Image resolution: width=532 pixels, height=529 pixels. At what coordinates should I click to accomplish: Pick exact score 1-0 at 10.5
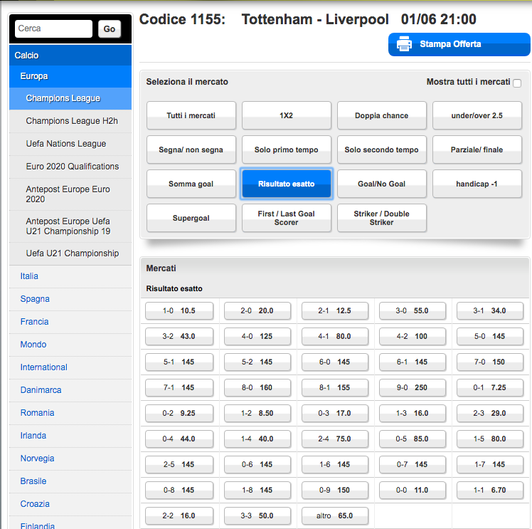[x=179, y=311]
